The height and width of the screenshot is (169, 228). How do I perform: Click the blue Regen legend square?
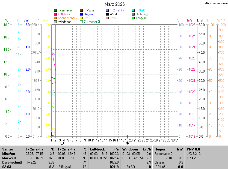[x=81, y=14]
